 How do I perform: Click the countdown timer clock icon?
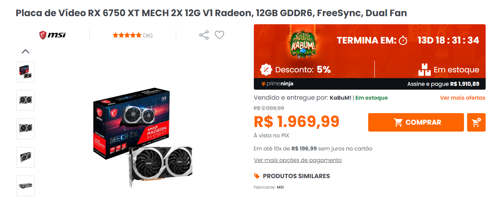(403, 40)
